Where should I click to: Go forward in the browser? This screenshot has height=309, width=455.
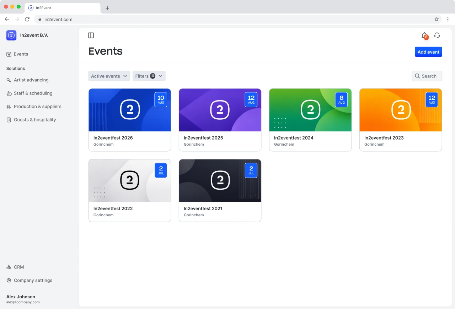click(x=17, y=19)
